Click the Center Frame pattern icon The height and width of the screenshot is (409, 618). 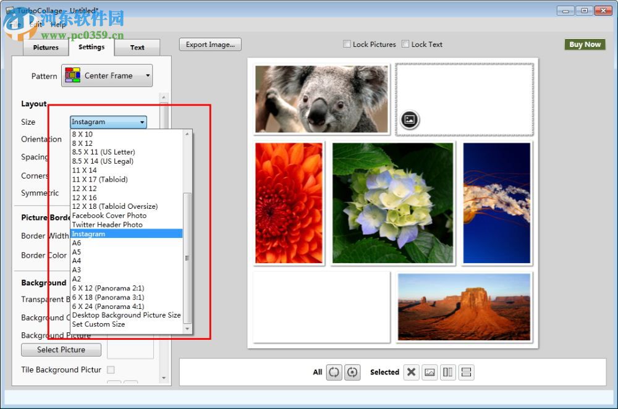click(x=73, y=75)
